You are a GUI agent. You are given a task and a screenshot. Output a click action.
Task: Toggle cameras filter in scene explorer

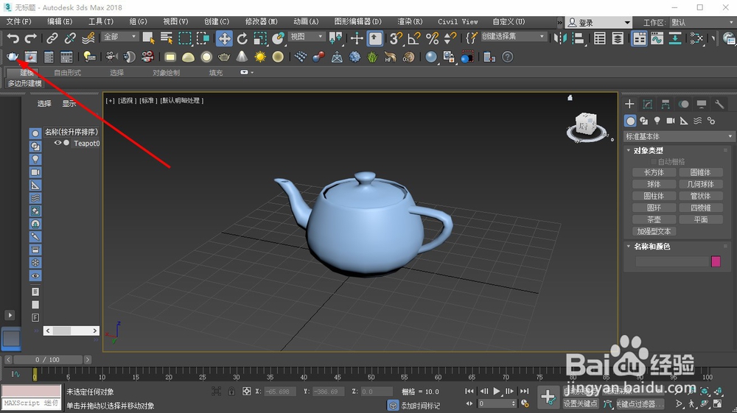[35, 172]
